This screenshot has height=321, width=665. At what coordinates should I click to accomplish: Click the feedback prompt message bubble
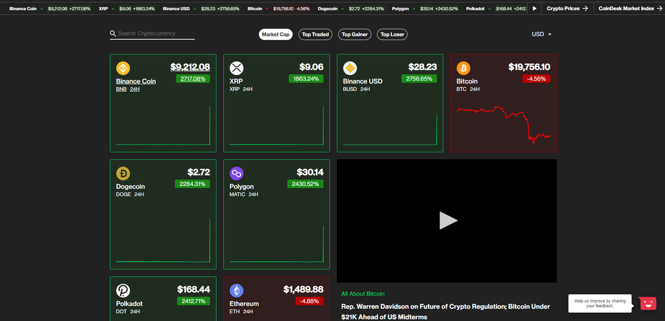pyautogui.click(x=600, y=303)
